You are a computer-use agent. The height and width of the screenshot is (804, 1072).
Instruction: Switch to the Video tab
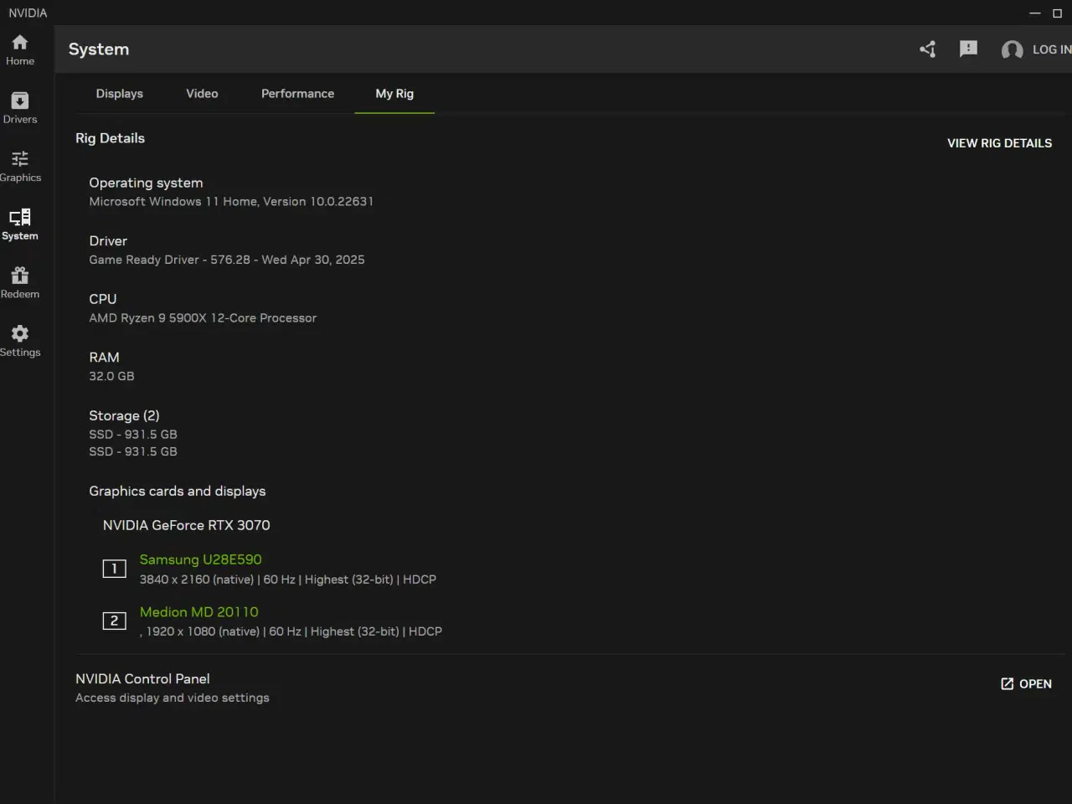click(202, 94)
